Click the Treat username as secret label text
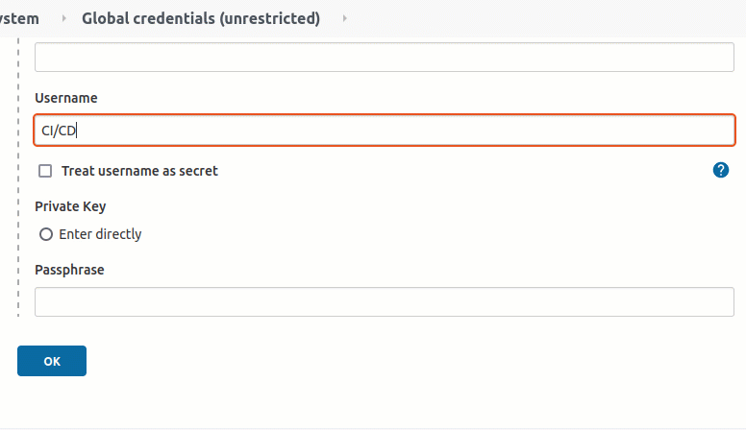Image resolution: width=746 pixels, height=430 pixels. (x=139, y=171)
